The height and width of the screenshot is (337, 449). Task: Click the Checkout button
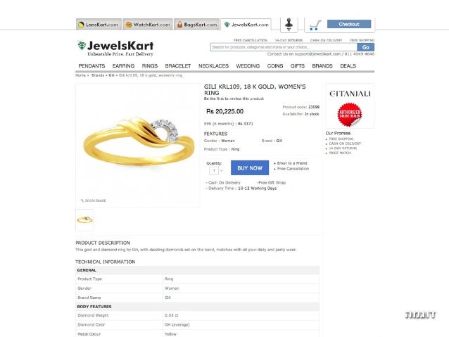pyautogui.click(x=349, y=24)
